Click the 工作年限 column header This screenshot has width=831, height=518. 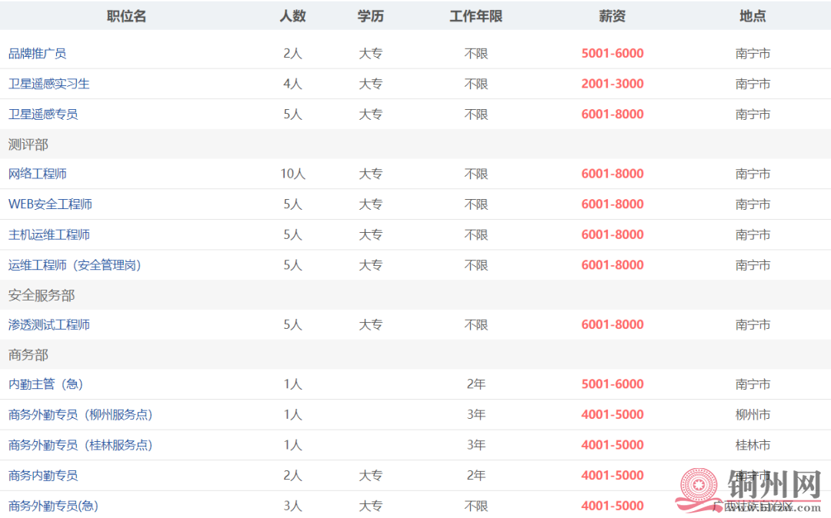tap(476, 15)
